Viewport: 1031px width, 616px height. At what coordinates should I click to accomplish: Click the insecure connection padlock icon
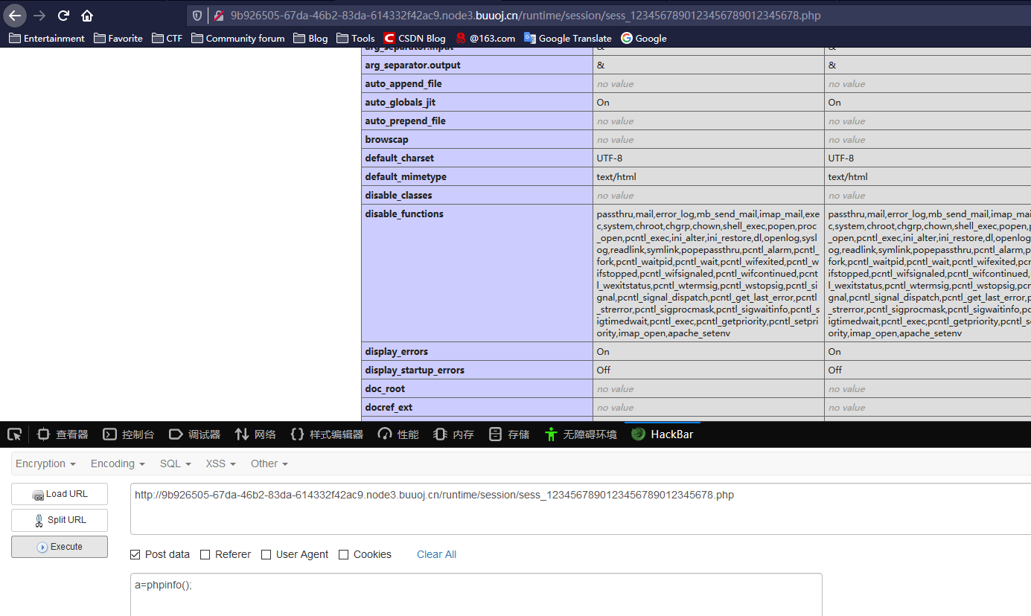[x=218, y=15]
